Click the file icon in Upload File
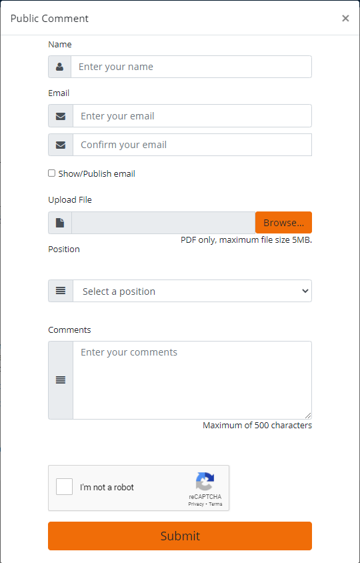The width and height of the screenshot is (360, 563). [60, 223]
